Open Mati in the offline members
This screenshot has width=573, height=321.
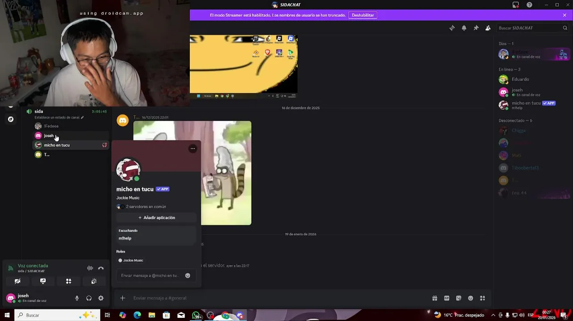pyautogui.click(x=533, y=156)
